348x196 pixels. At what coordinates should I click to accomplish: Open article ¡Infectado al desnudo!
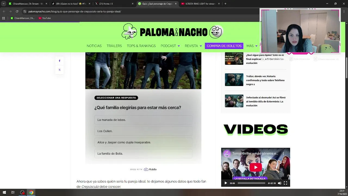[266, 102]
